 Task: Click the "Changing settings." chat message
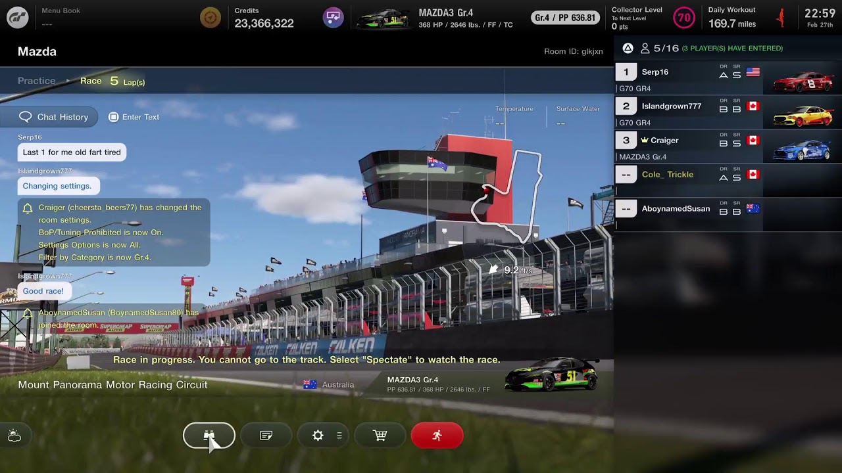[57, 186]
